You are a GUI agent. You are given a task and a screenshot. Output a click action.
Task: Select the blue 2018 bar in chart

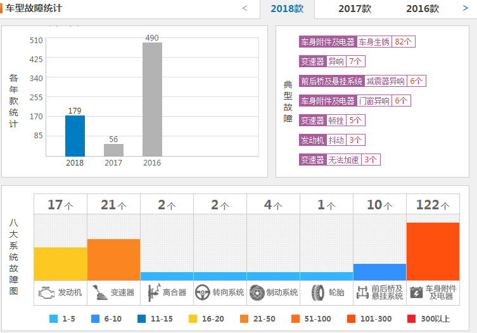coord(75,136)
